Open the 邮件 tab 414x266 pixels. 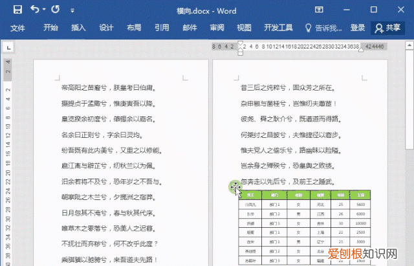190,28
